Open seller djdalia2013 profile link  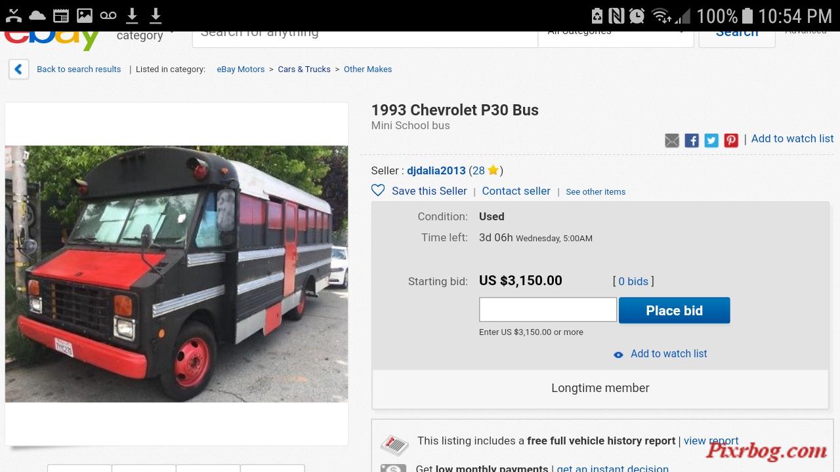tap(436, 170)
